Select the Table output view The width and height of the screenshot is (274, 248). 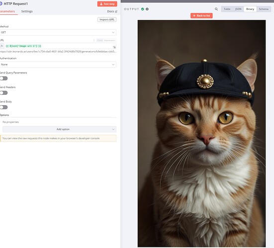[x=227, y=9]
